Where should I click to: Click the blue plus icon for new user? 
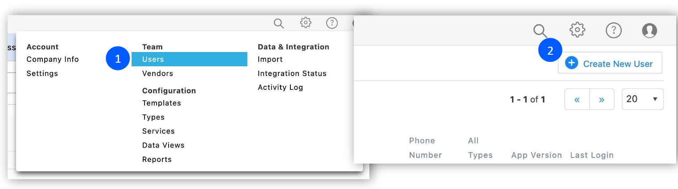click(571, 64)
